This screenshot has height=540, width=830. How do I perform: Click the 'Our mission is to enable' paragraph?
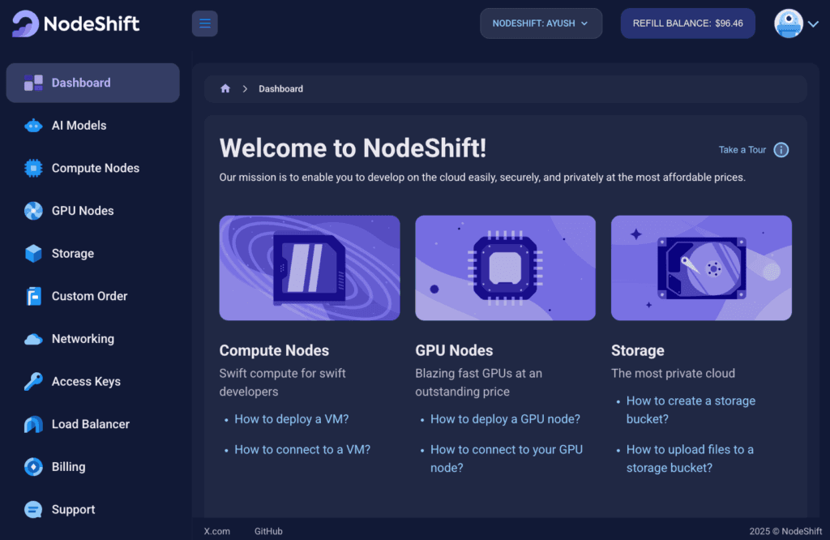482,178
